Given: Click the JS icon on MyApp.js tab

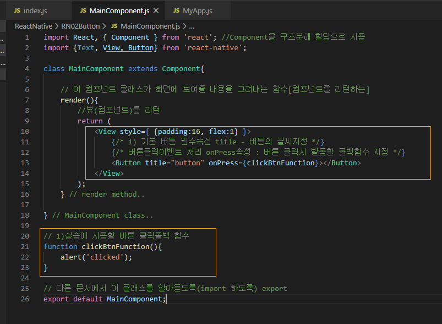Looking at the screenshot, I should pos(177,10).
